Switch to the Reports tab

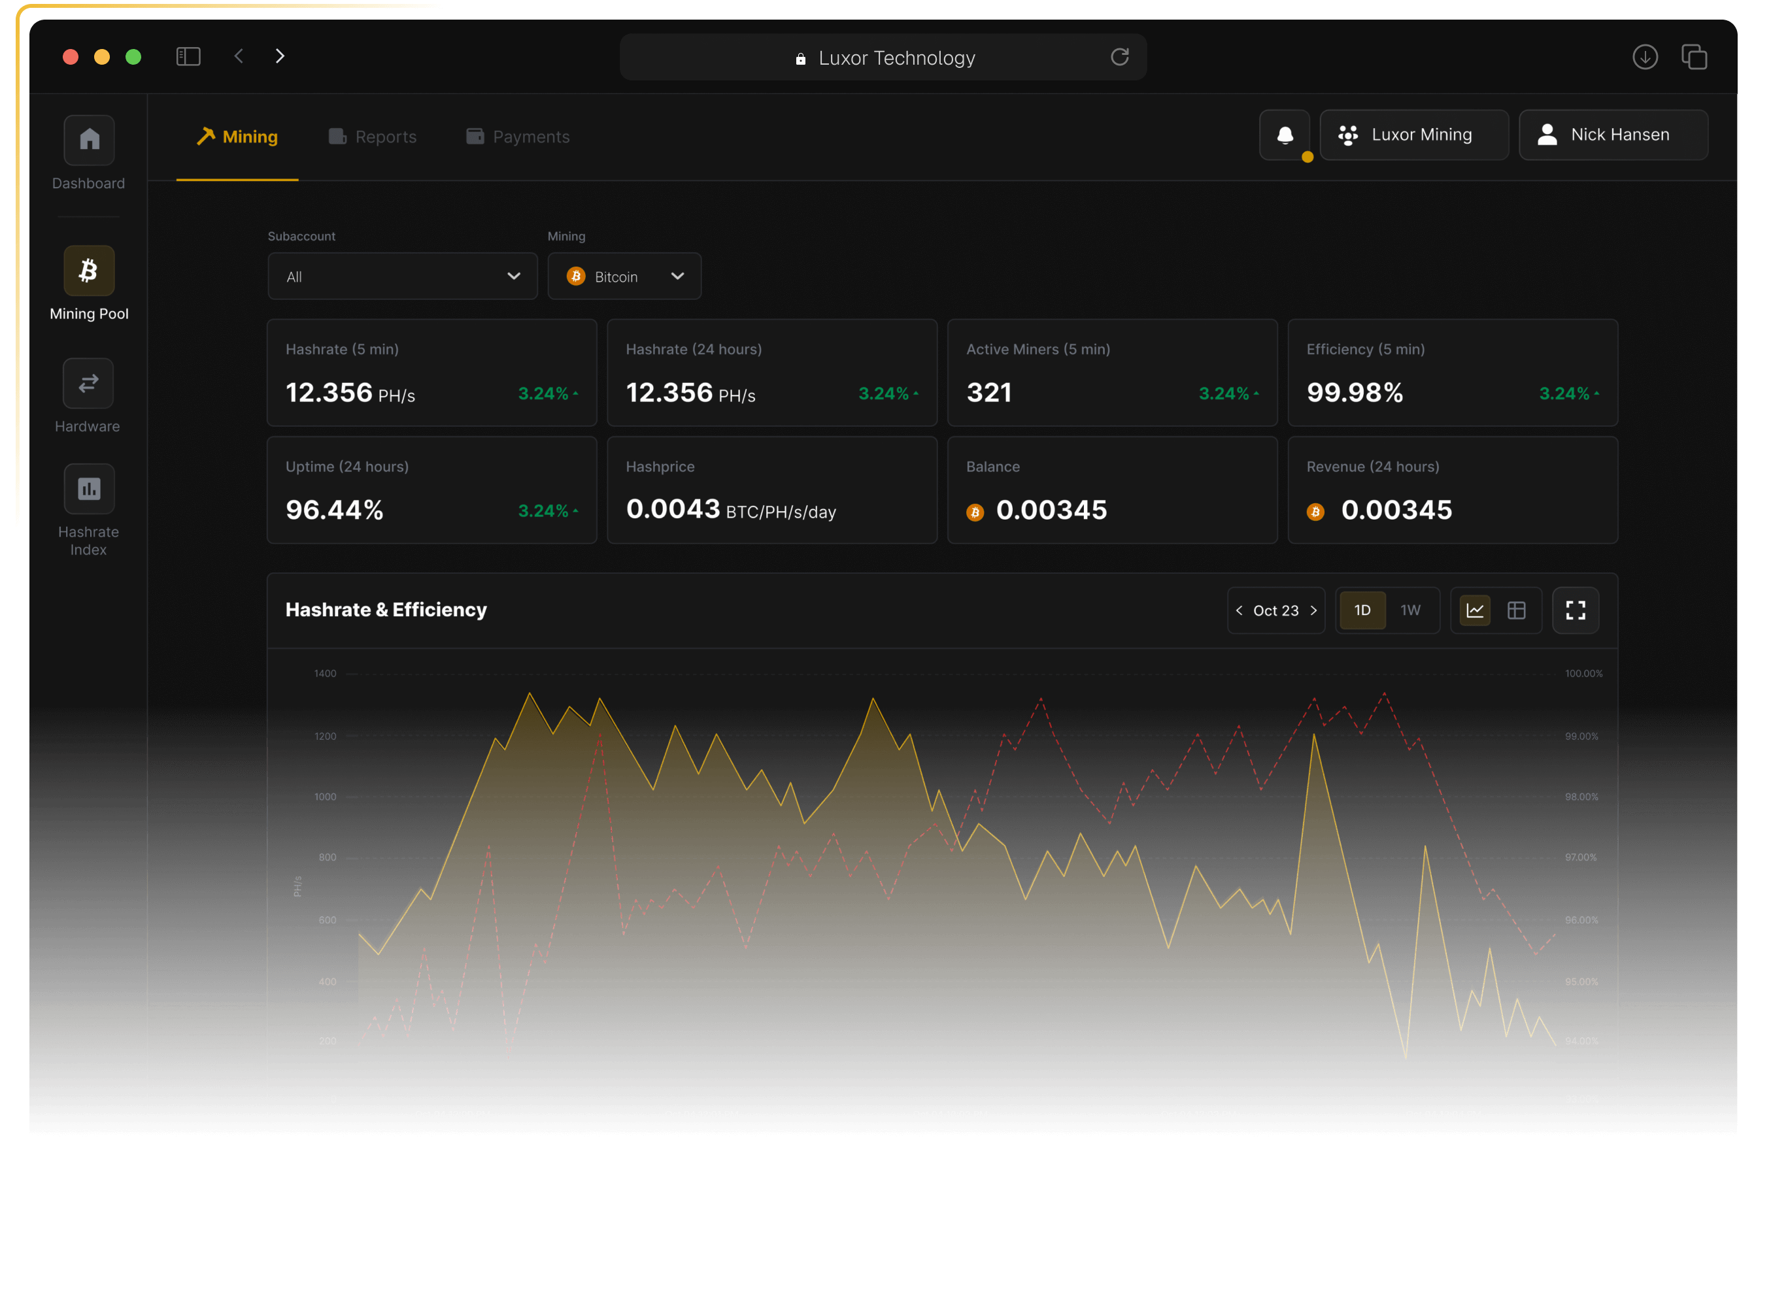point(372,137)
